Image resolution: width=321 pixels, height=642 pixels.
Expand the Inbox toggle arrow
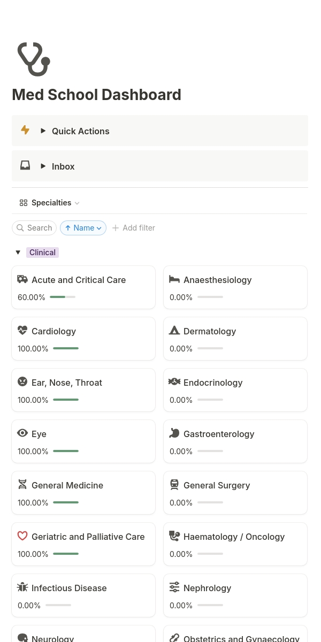43,166
